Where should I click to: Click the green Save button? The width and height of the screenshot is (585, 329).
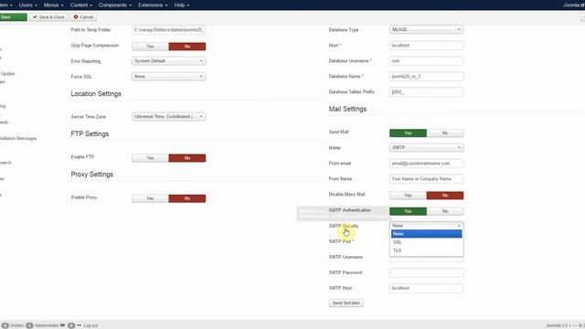click(13, 17)
